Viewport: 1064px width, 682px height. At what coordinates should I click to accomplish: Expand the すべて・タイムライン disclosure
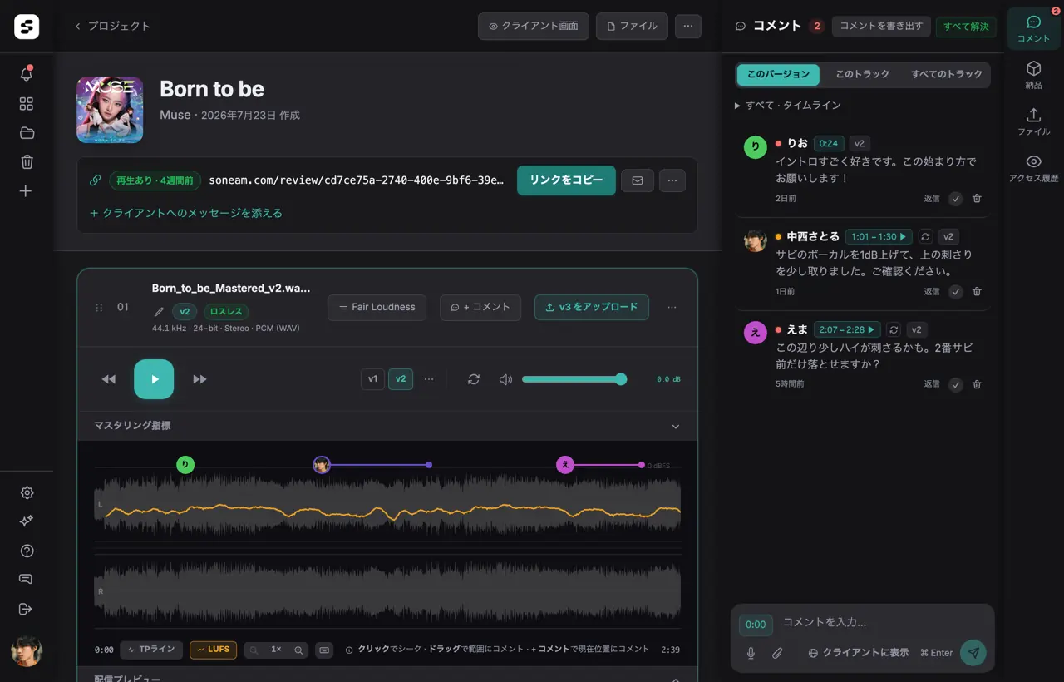tap(788, 106)
